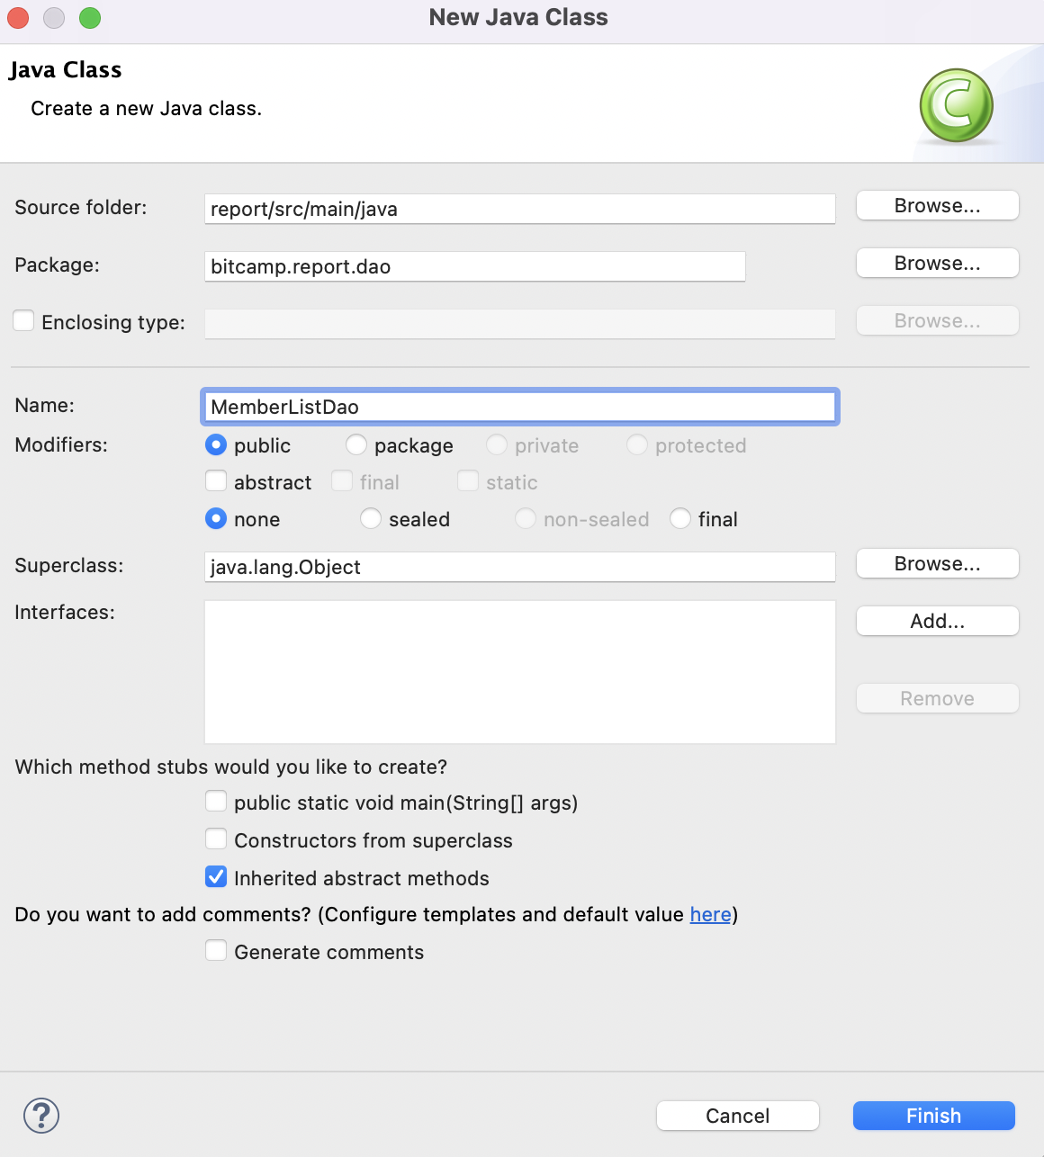This screenshot has height=1157, width=1044.
Task: Select the sealed radio button
Action: click(371, 519)
